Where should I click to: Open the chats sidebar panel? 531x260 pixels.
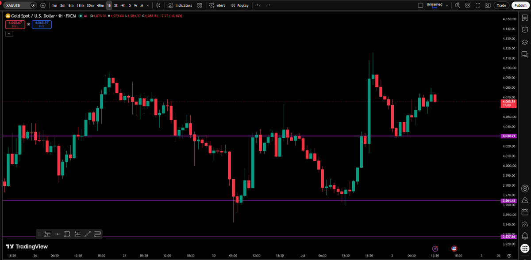tap(525, 54)
